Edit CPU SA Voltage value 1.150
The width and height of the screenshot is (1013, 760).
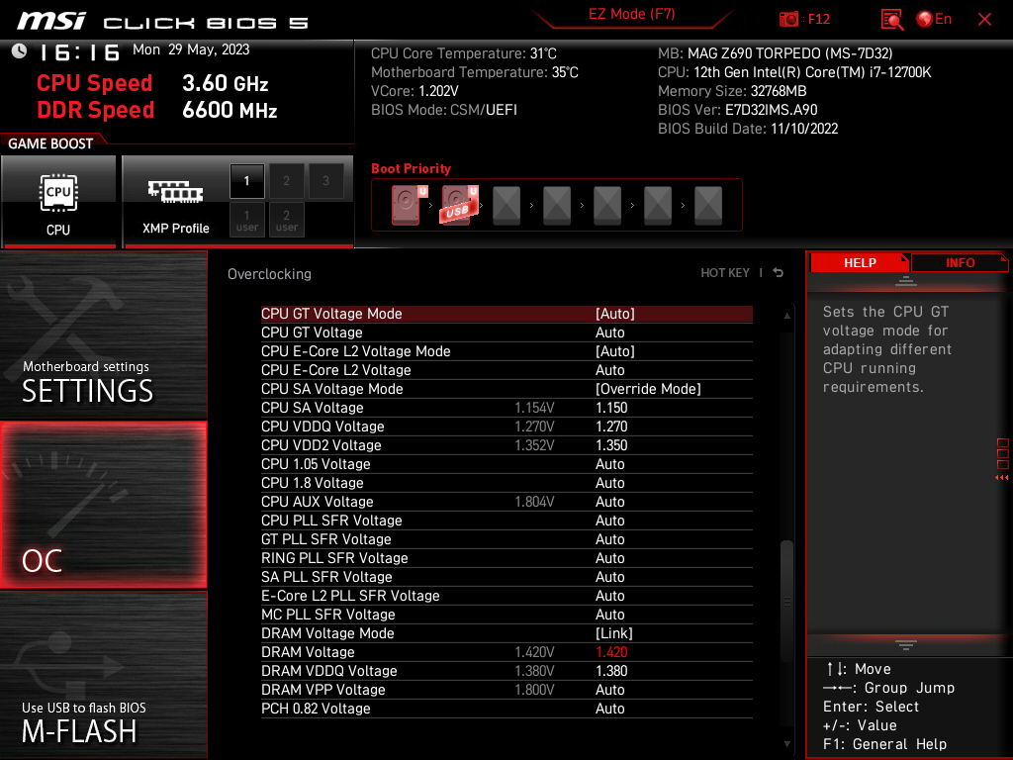pyautogui.click(x=611, y=408)
